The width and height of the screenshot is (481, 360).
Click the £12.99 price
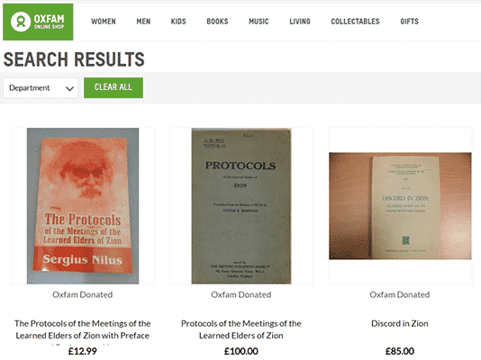click(83, 351)
